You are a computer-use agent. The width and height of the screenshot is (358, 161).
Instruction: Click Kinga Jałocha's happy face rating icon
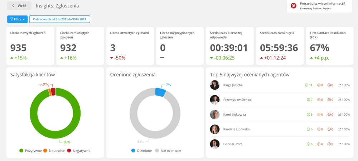[x=306, y=85]
